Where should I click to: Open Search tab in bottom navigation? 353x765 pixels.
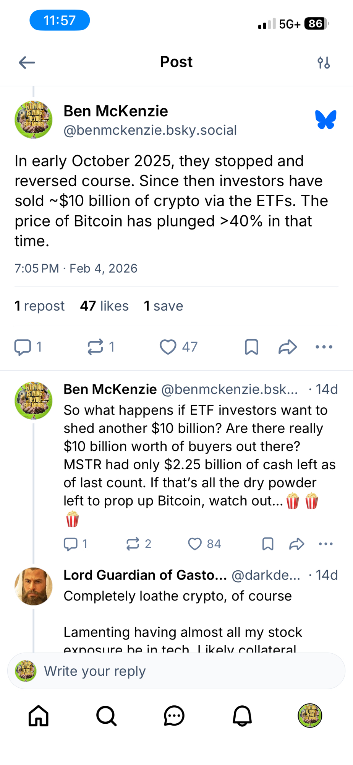[106, 716]
